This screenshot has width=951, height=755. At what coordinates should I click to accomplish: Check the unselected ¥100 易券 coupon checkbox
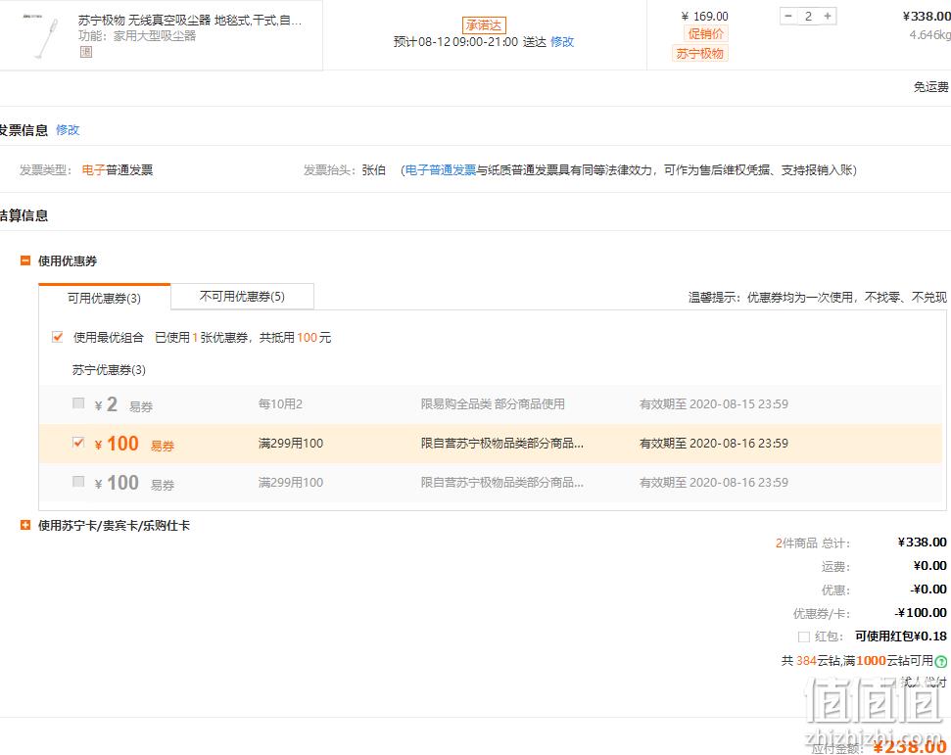[x=78, y=482]
